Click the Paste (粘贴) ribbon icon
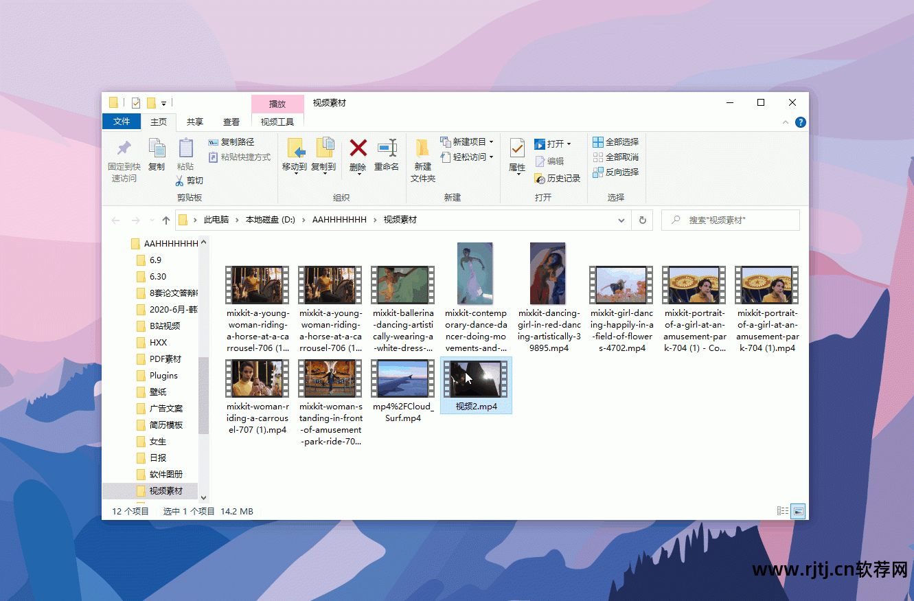This screenshot has height=601, width=914. pyautogui.click(x=185, y=148)
